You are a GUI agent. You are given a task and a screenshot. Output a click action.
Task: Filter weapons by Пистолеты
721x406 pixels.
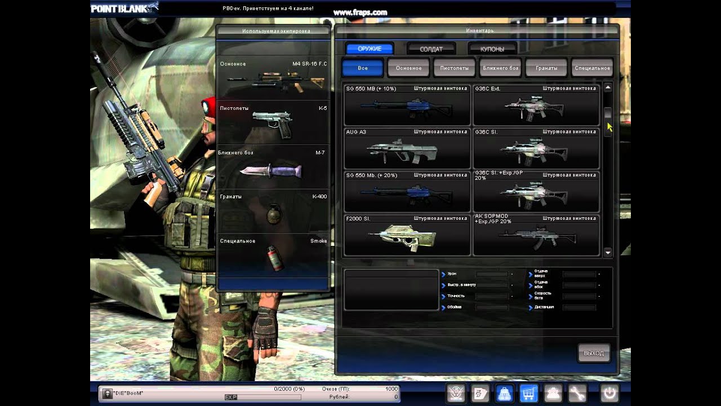pyautogui.click(x=455, y=68)
